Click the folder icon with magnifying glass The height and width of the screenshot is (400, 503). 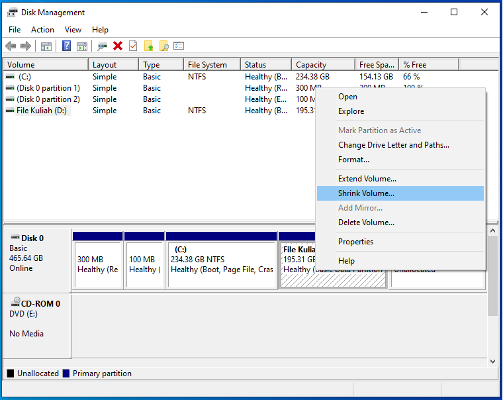pyautogui.click(x=163, y=46)
